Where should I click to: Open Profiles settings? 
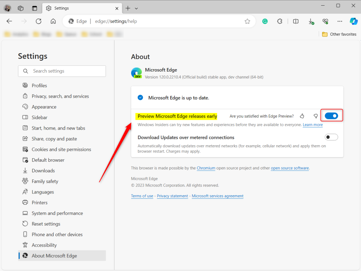pyautogui.click(x=62, y=86)
